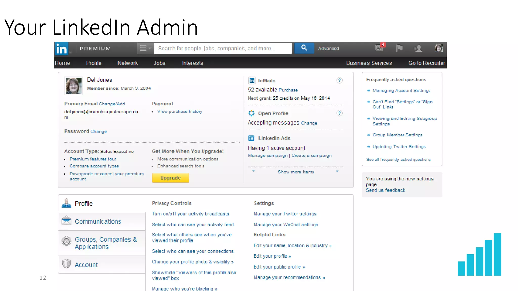Click the Profile tab person icon
The height and width of the screenshot is (291, 518).
pyautogui.click(x=67, y=203)
